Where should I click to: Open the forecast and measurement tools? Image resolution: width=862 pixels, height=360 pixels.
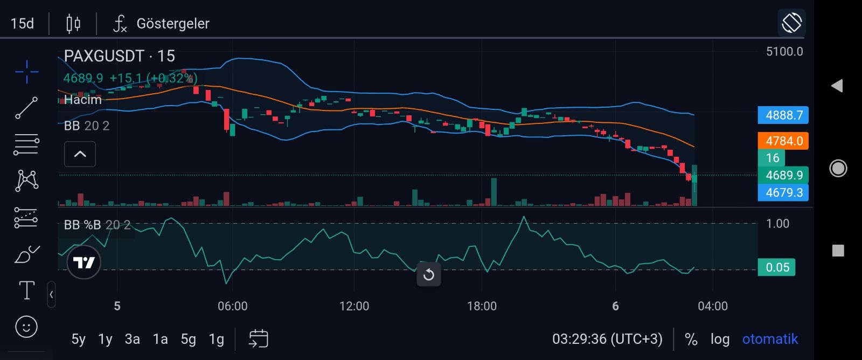pyautogui.click(x=26, y=217)
